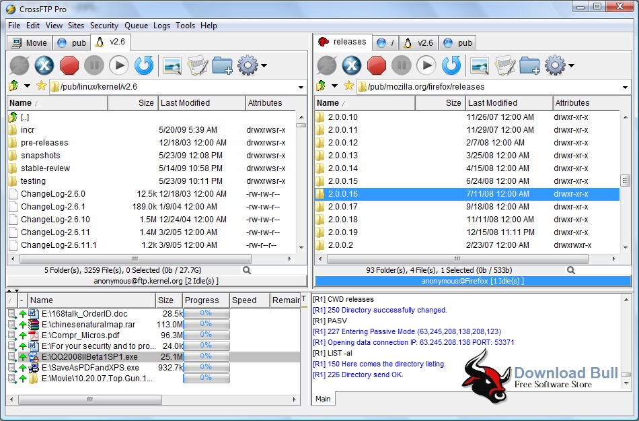Screen dimensions: 639x421
Task: Click the favorites star beside the mozilla.org releases path
Action: [x=348, y=86]
